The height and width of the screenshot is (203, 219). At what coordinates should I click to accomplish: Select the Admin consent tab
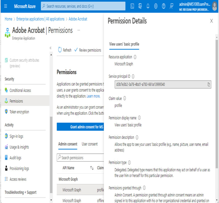click(x=68, y=144)
